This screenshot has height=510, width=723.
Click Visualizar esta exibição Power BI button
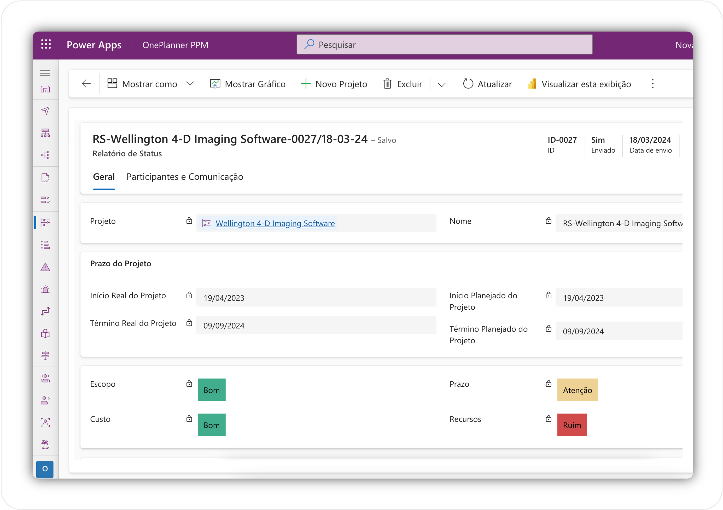pyautogui.click(x=579, y=84)
